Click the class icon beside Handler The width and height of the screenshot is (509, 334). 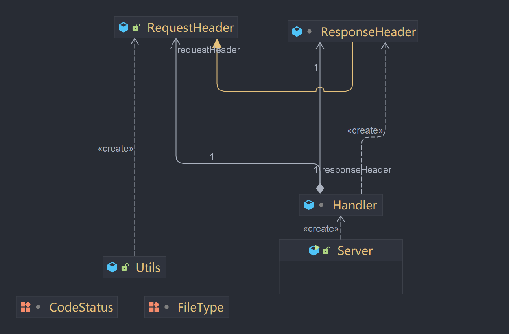309,205
